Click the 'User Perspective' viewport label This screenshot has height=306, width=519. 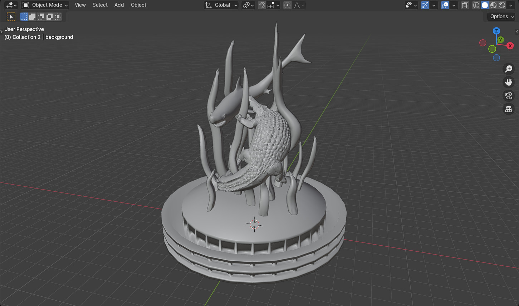coord(24,29)
